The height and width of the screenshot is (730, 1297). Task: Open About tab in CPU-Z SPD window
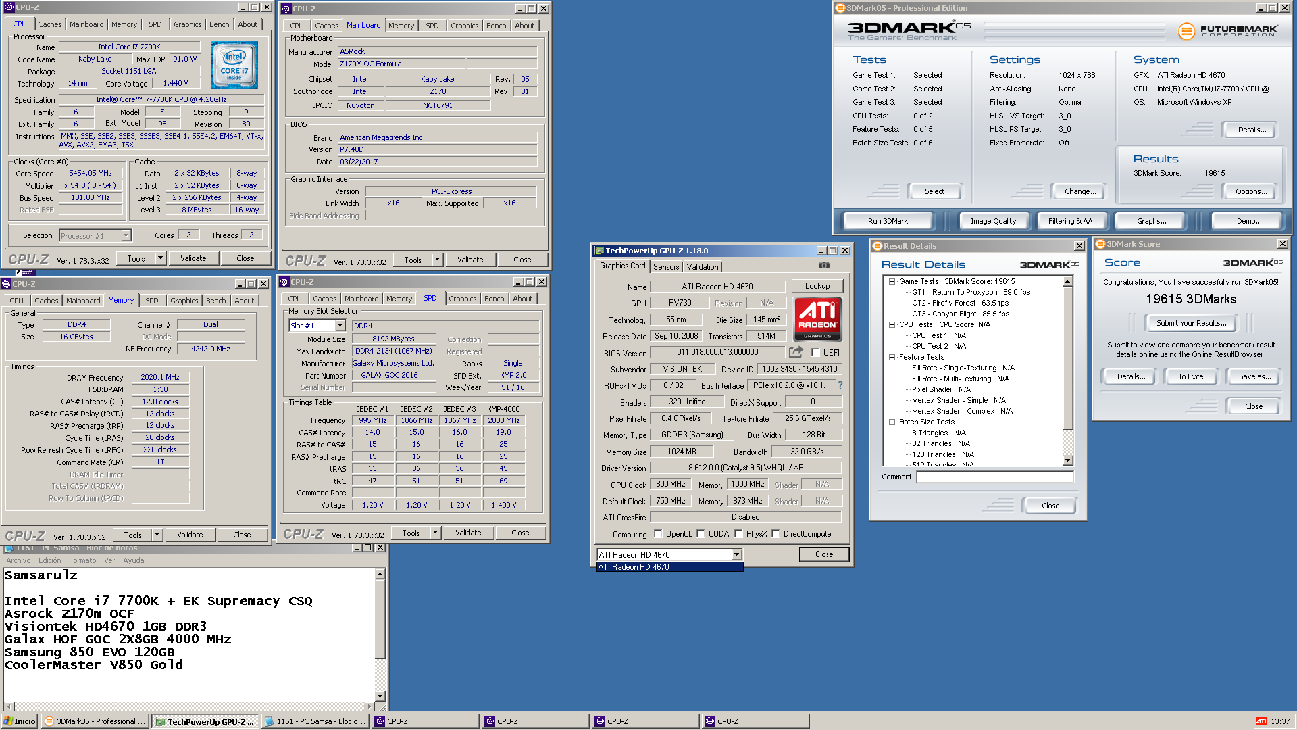click(x=522, y=299)
